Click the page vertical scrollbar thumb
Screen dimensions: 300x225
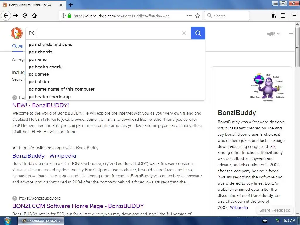297,47
